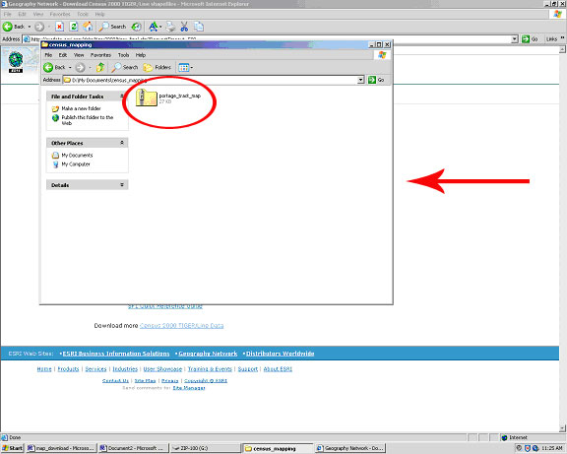The width and height of the screenshot is (567, 454).
Task: Click Site Manager link
Action: [x=189, y=388]
